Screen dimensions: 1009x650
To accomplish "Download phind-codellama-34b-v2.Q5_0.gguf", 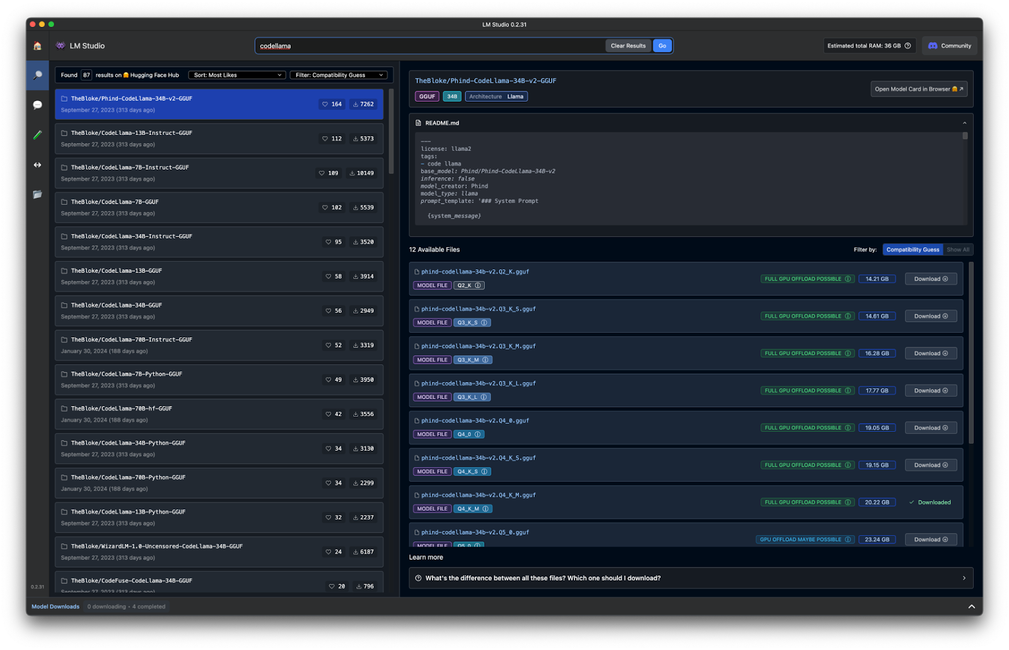I will tap(931, 540).
